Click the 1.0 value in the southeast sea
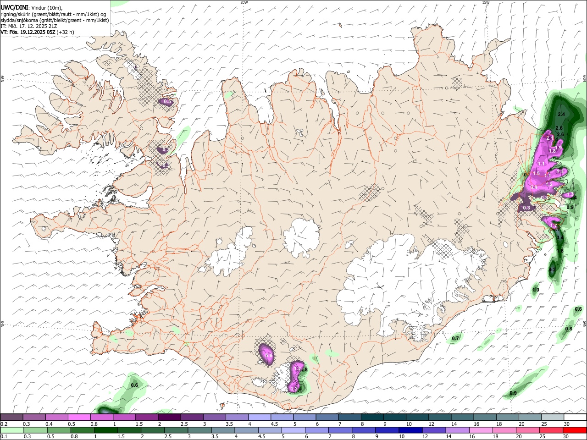 pos(536,290)
